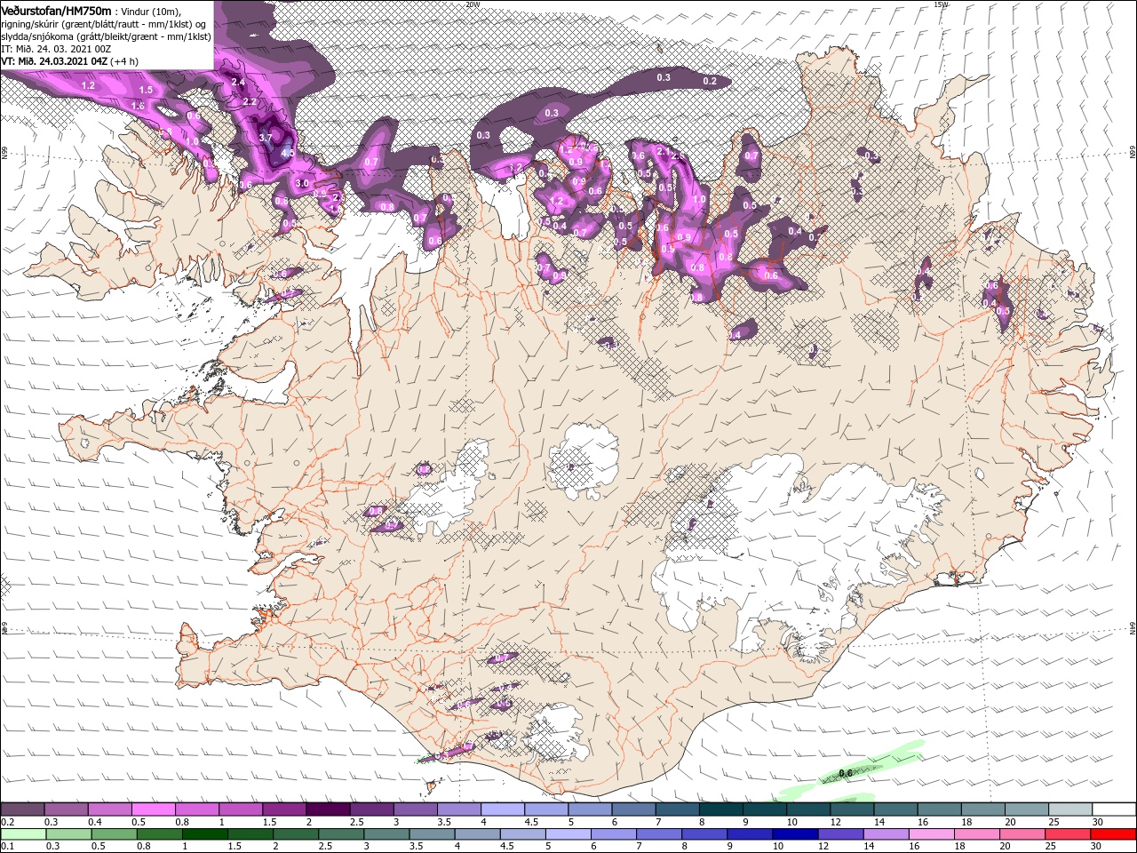The height and width of the screenshot is (853, 1137).
Task: Click the pale green 0.1 swatch, lower legend row
Action: pos(23,834)
